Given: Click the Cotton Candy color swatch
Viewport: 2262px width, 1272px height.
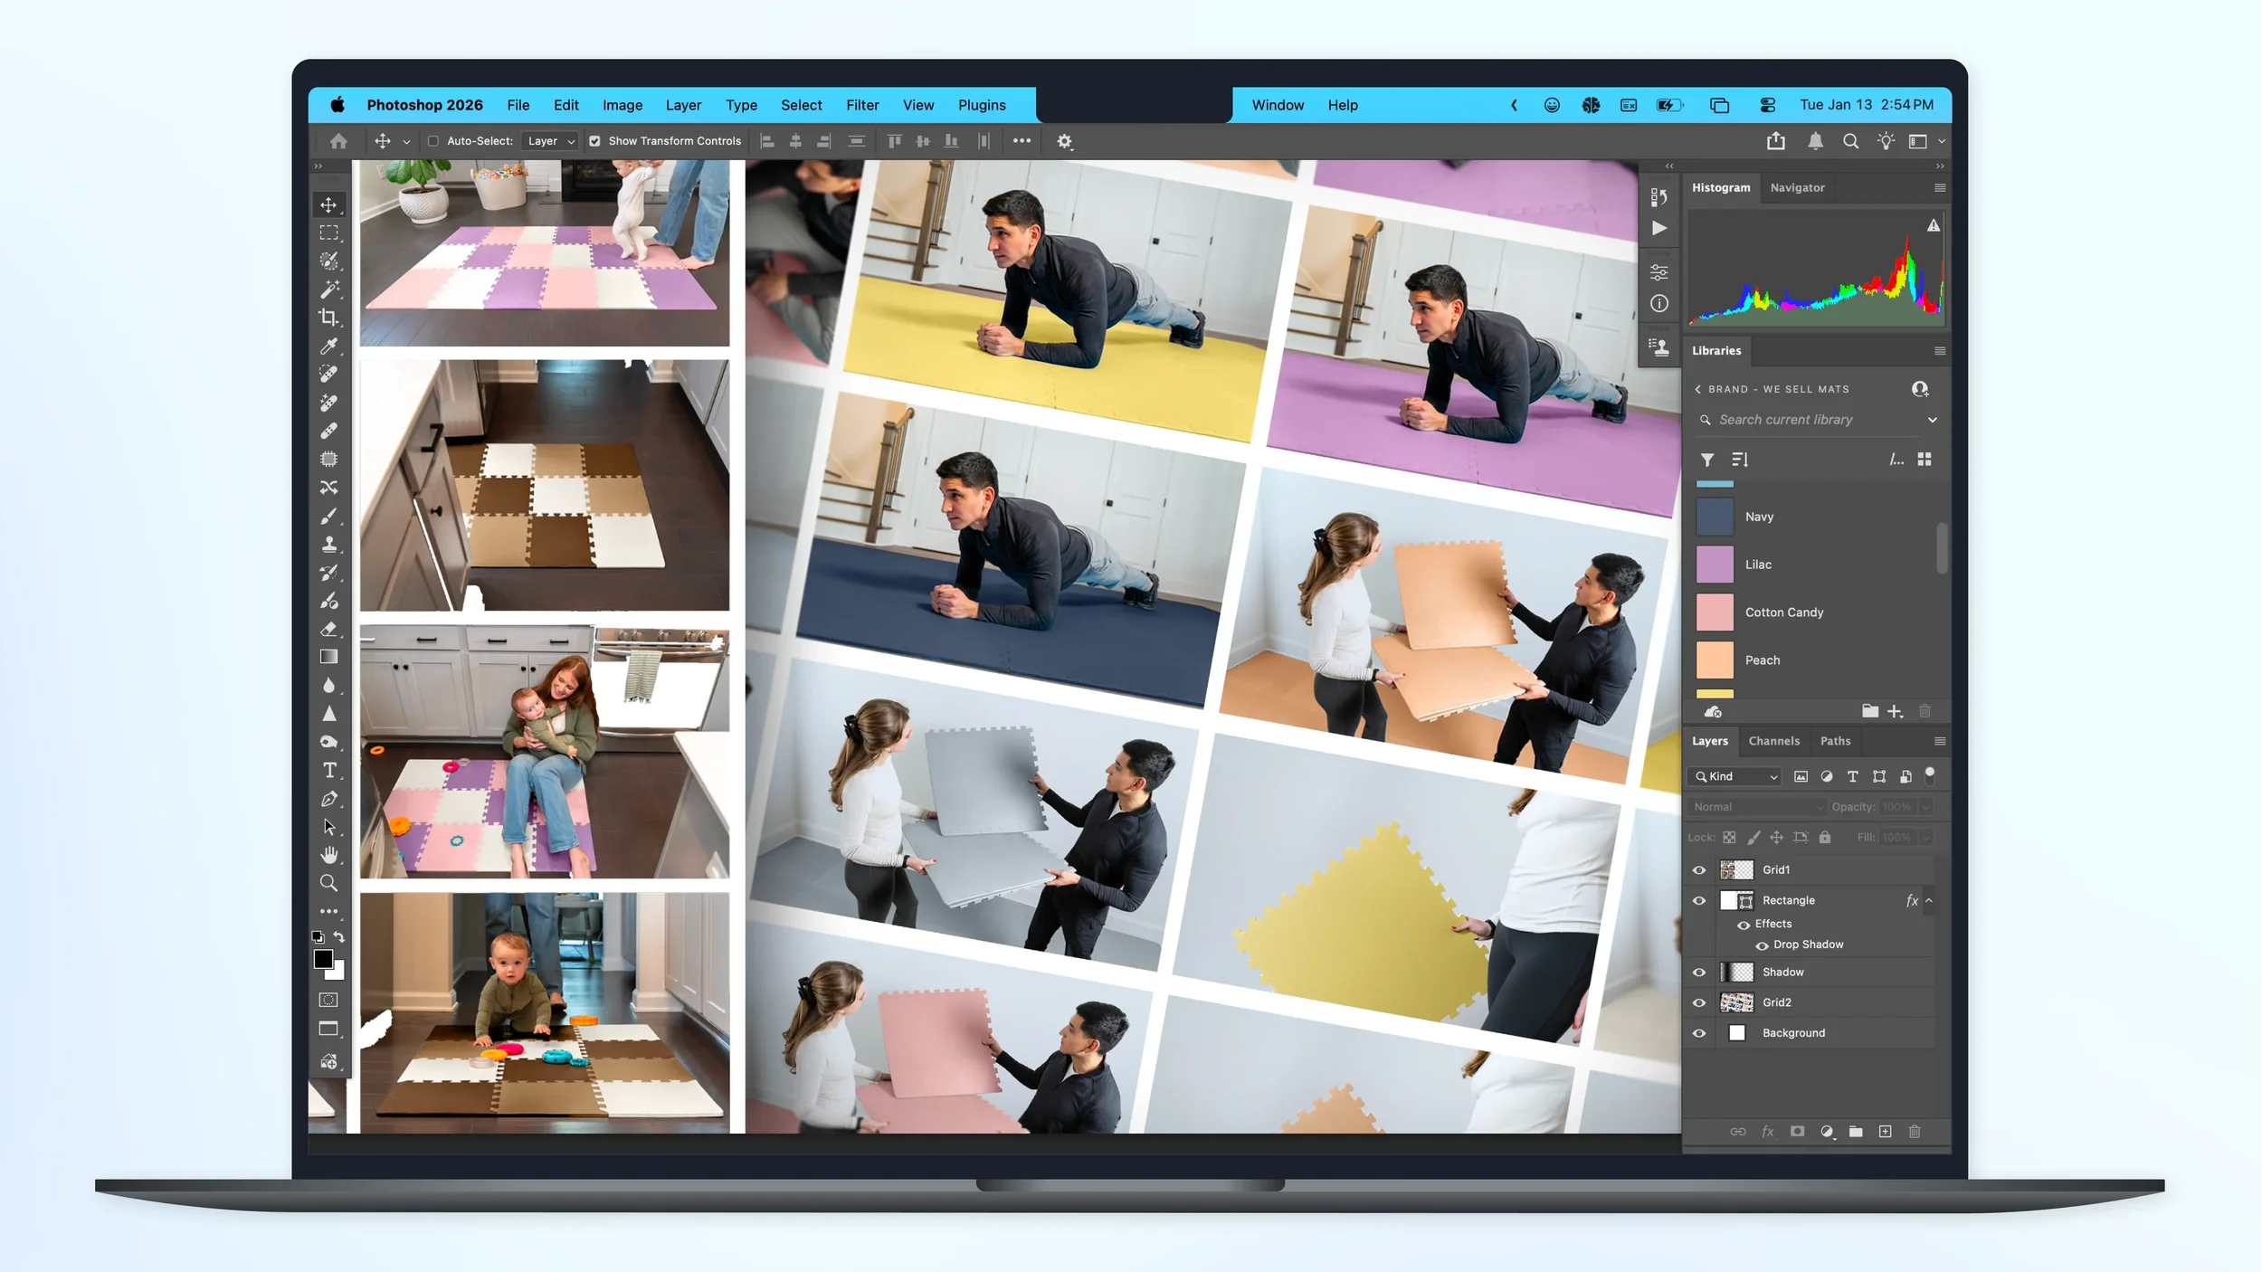Looking at the screenshot, I should (1715, 612).
